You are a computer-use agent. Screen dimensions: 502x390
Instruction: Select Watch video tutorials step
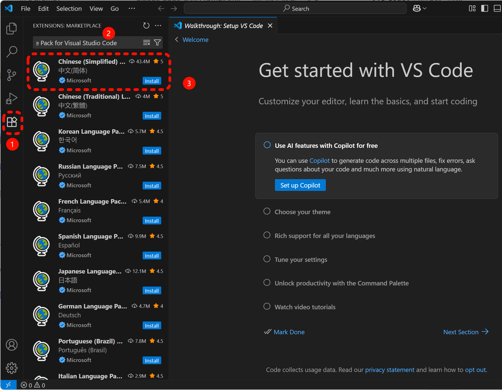coord(305,307)
